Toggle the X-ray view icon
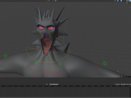This screenshot has width=131, height=98. click(127, 1)
